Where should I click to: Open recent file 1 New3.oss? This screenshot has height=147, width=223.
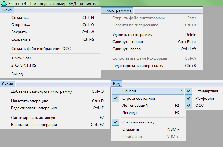(x=23, y=58)
